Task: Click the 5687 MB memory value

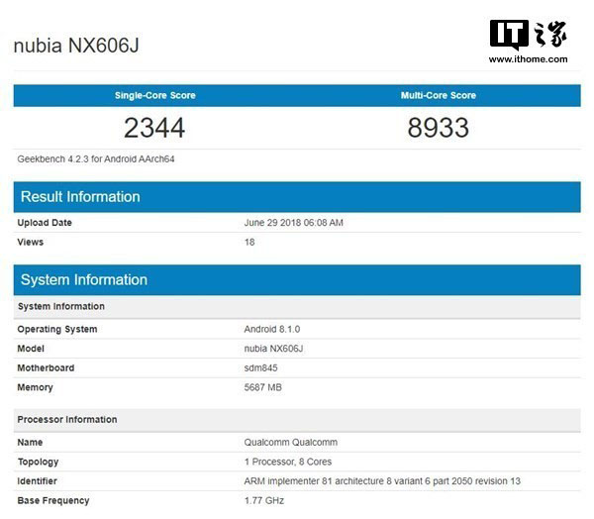Action: pyautogui.click(x=263, y=387)
